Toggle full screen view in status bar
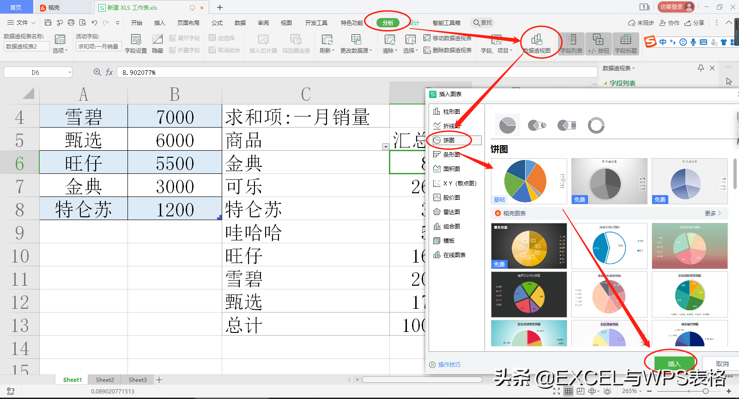 tap(557, 391)
